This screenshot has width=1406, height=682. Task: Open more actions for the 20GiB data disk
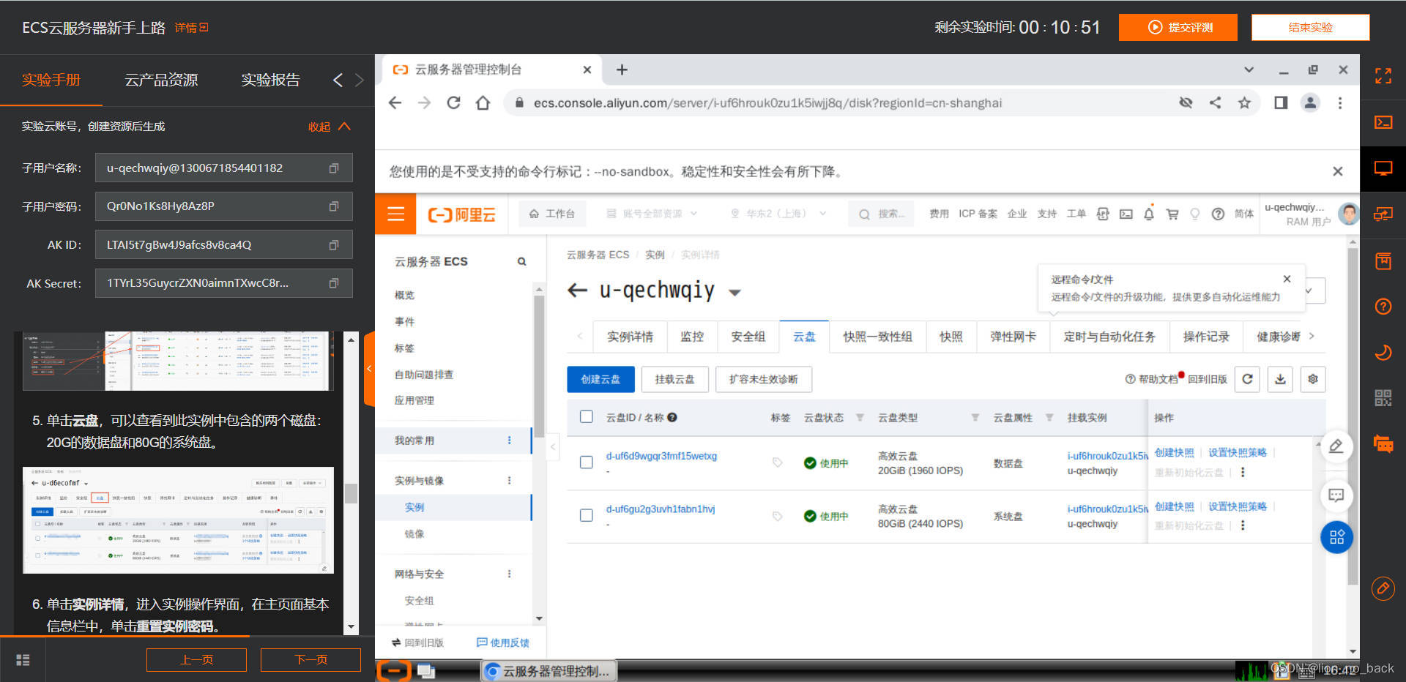click(x=1243, y=472)
